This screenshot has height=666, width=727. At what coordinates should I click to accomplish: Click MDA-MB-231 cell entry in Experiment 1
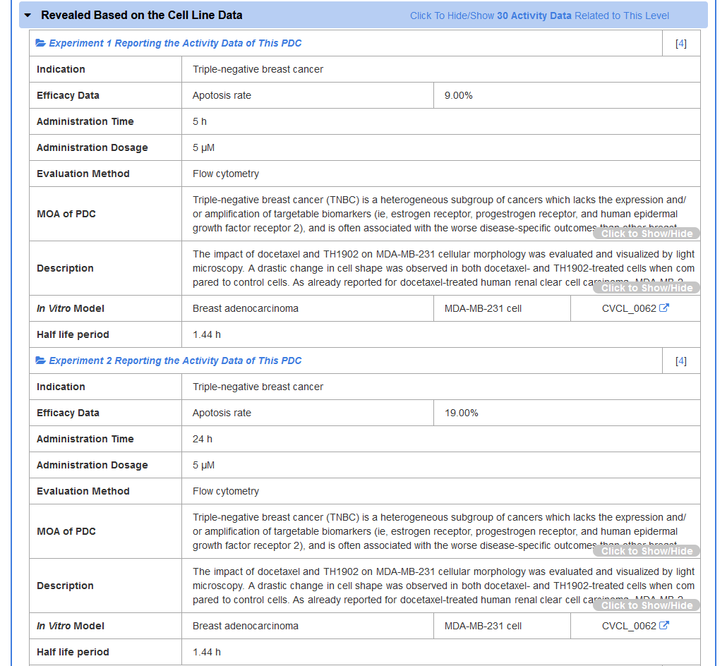coord(483,308)
